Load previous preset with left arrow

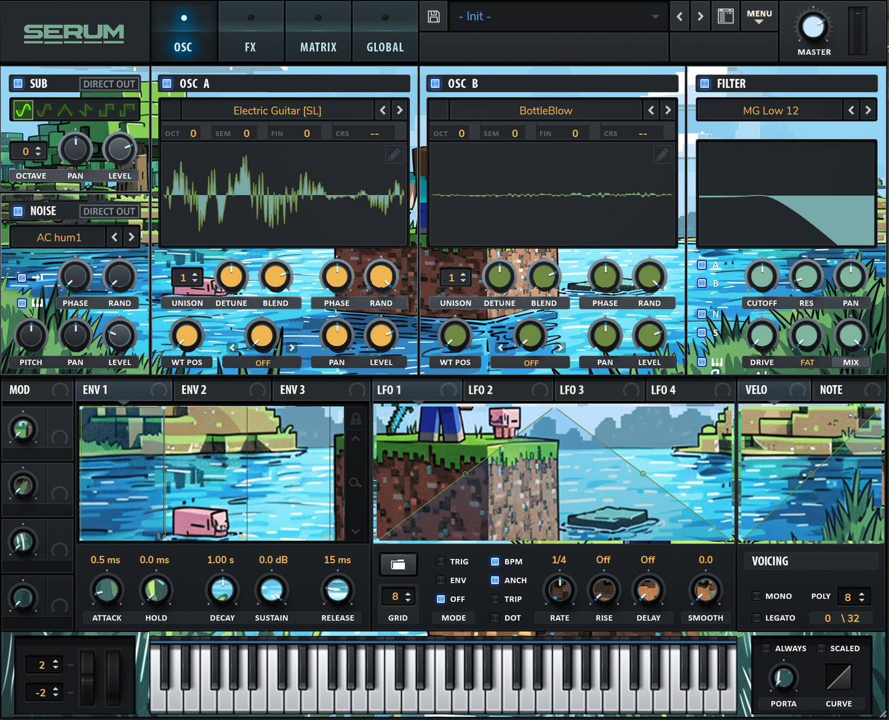(x=679, y=17)
